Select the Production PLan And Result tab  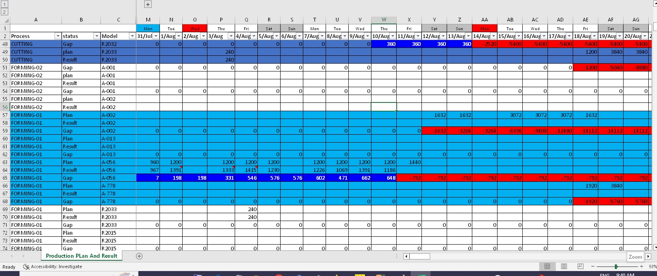coord(81,256)
